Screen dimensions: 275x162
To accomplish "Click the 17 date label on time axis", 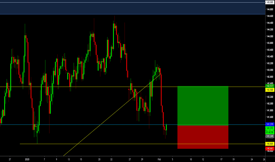I will point(221,159).
